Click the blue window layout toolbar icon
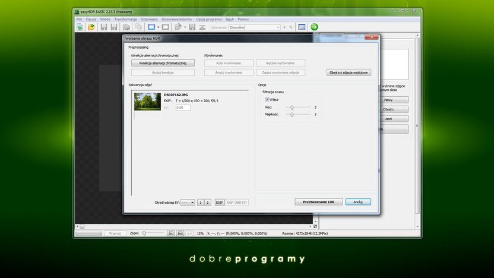 [302, 27]
